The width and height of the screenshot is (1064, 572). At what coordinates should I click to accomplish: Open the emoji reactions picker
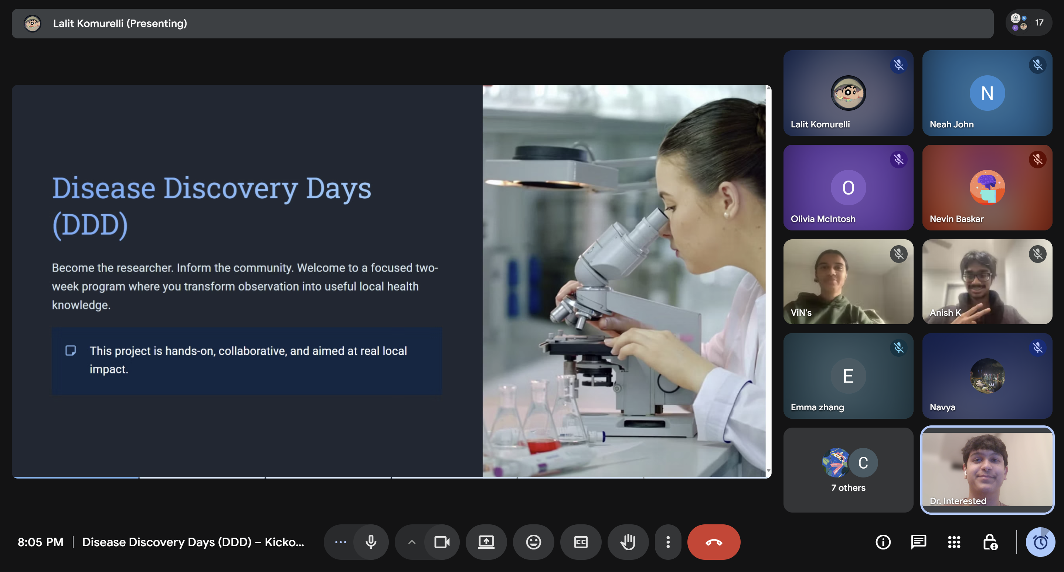coord(533,542)
